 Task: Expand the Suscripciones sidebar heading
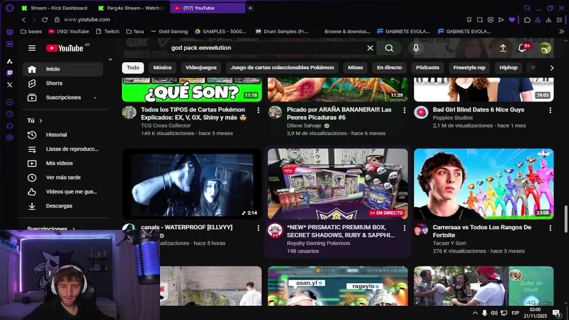[51, 229]
